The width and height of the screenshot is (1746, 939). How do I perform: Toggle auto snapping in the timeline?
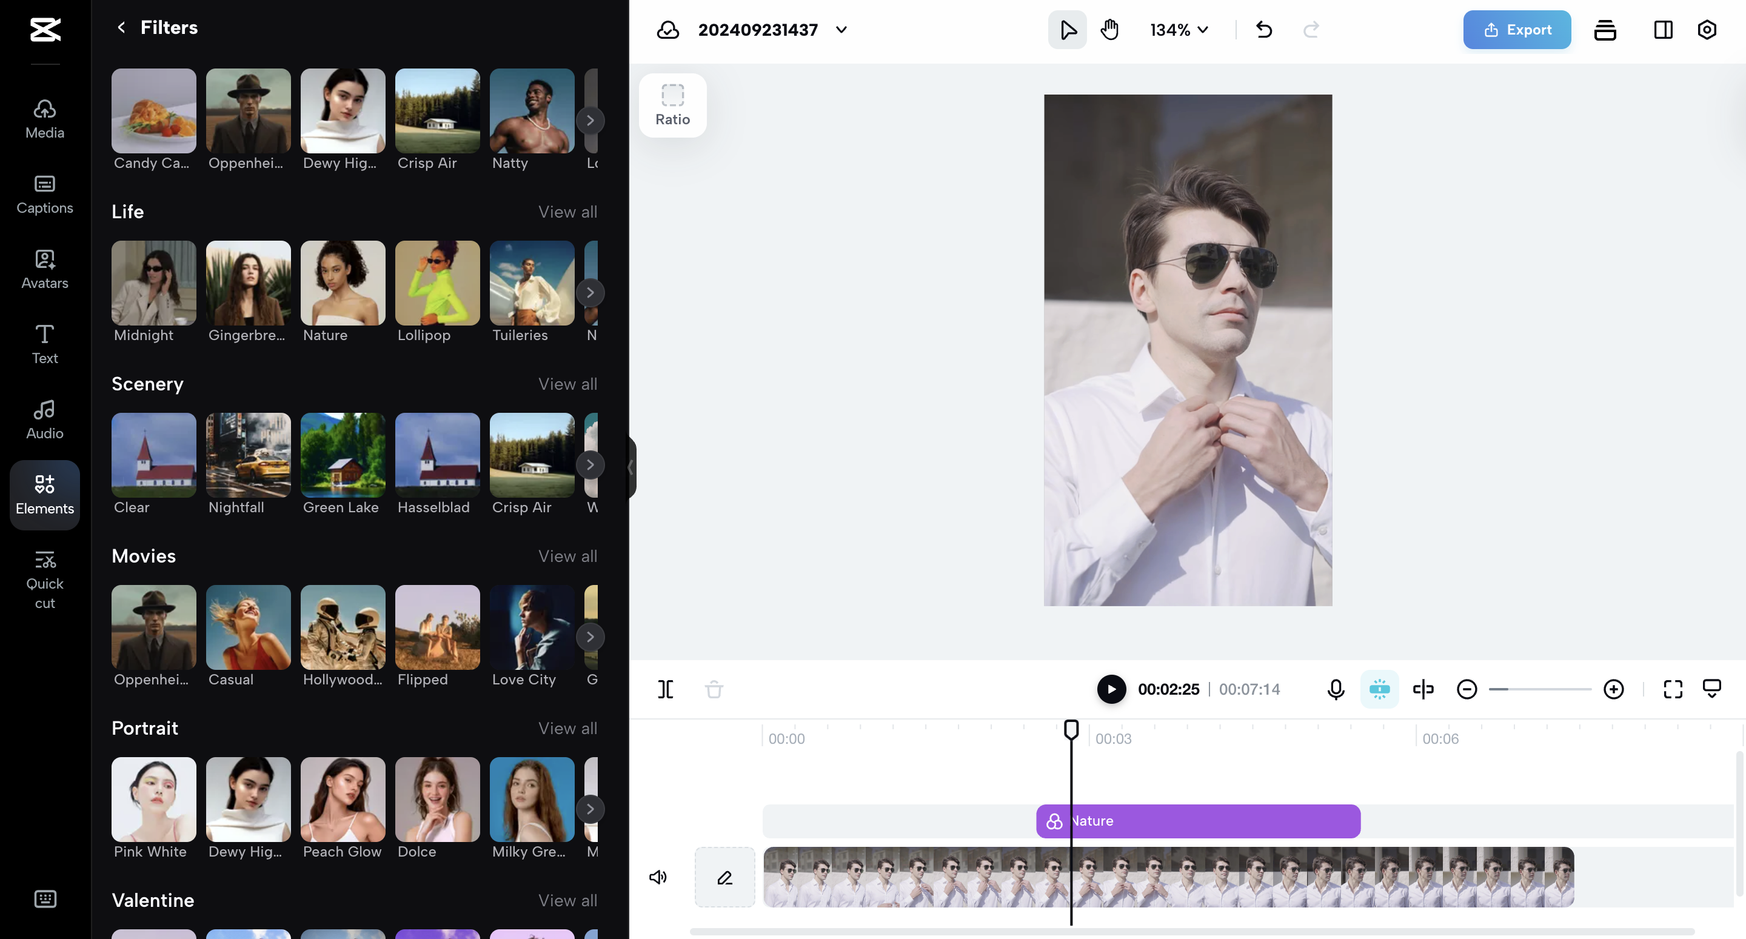pyautogui.click(x=1379, y=689)
